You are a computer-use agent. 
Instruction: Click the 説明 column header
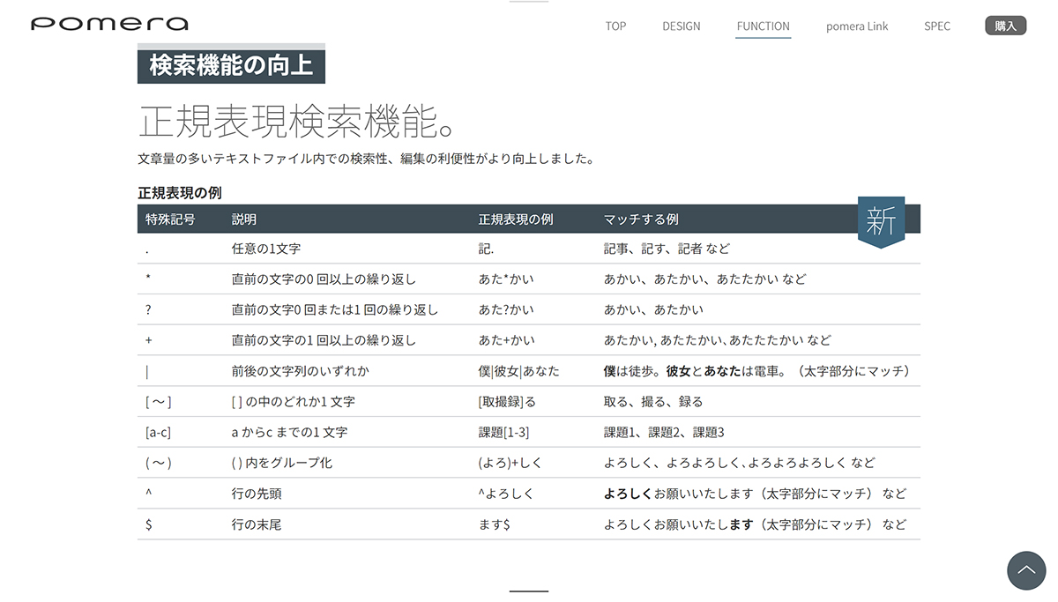pos(244,219)
